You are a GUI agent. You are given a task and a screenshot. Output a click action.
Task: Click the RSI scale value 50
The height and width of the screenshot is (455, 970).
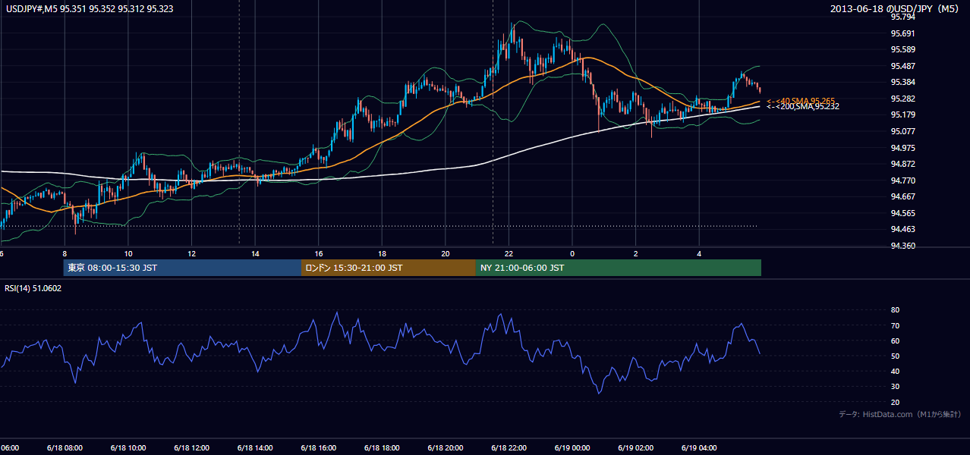click(x=895, y=356)
